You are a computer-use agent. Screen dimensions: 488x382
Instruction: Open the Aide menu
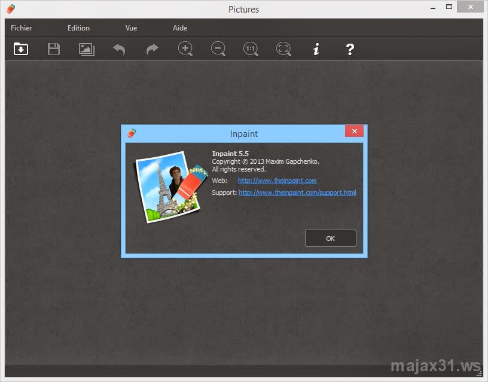[x=180, y=28]
